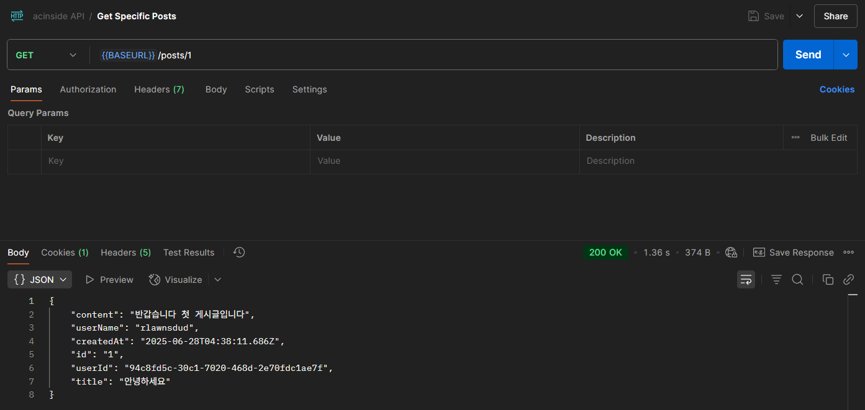Image resolution: width=865 pixels, height=410 pixels.
Task: Click the filter response icon
Action: pos(776,280)
